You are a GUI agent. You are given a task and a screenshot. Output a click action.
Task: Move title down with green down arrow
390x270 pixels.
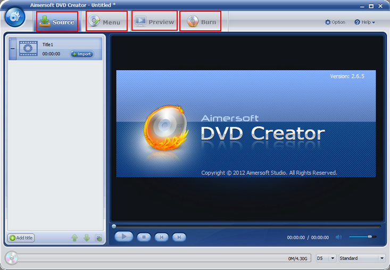pos(87,238)
